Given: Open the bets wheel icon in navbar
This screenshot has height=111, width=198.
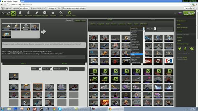Looking at the screenshot, I should point(45,13).
